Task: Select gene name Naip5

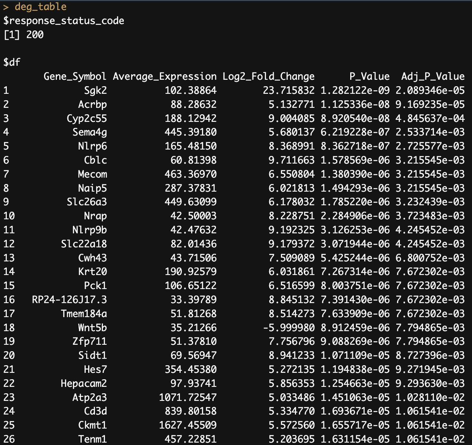Action: coord(93,188)
